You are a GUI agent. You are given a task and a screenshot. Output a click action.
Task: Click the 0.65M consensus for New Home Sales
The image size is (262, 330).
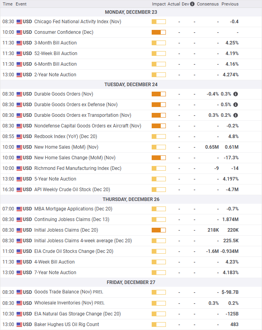212,147
